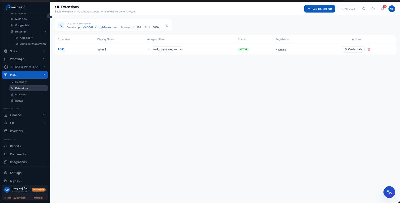400x203 pixels.
Task: Delete extension 1001 with the trash icon
Action: point(369,49)
